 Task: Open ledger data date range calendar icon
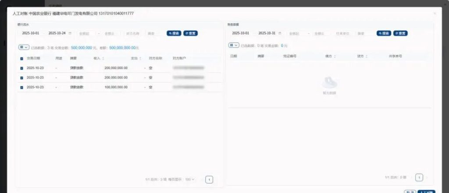[x=280, y=33]
